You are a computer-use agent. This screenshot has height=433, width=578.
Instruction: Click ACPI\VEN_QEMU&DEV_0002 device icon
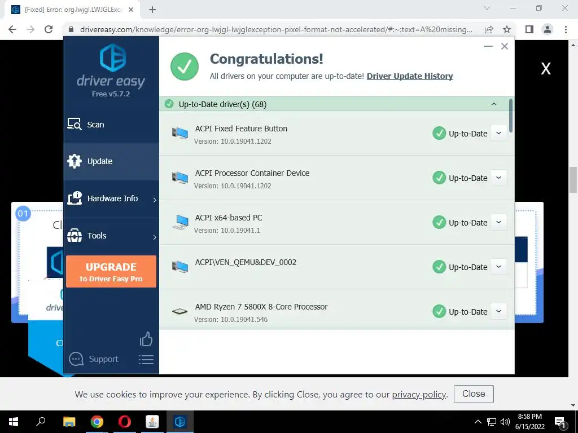180,267
